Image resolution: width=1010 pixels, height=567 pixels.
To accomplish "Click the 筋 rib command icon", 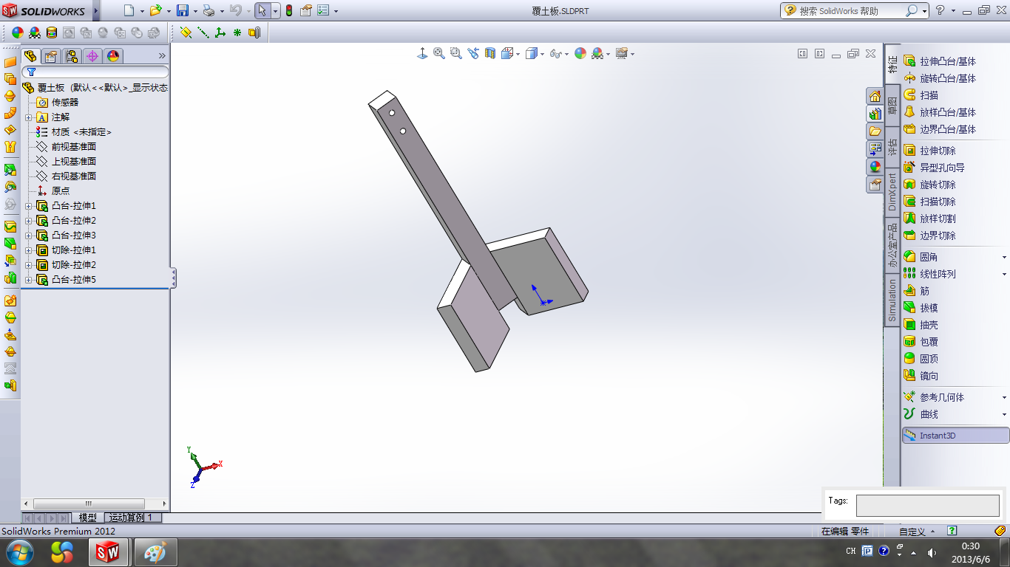I will coord(909,291).
